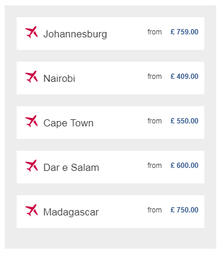Viewport: 221px width, 254px height.
Task: Click the £ 409.00 Nairobi price
Action: pyautogui.click(x=184, y=77)
